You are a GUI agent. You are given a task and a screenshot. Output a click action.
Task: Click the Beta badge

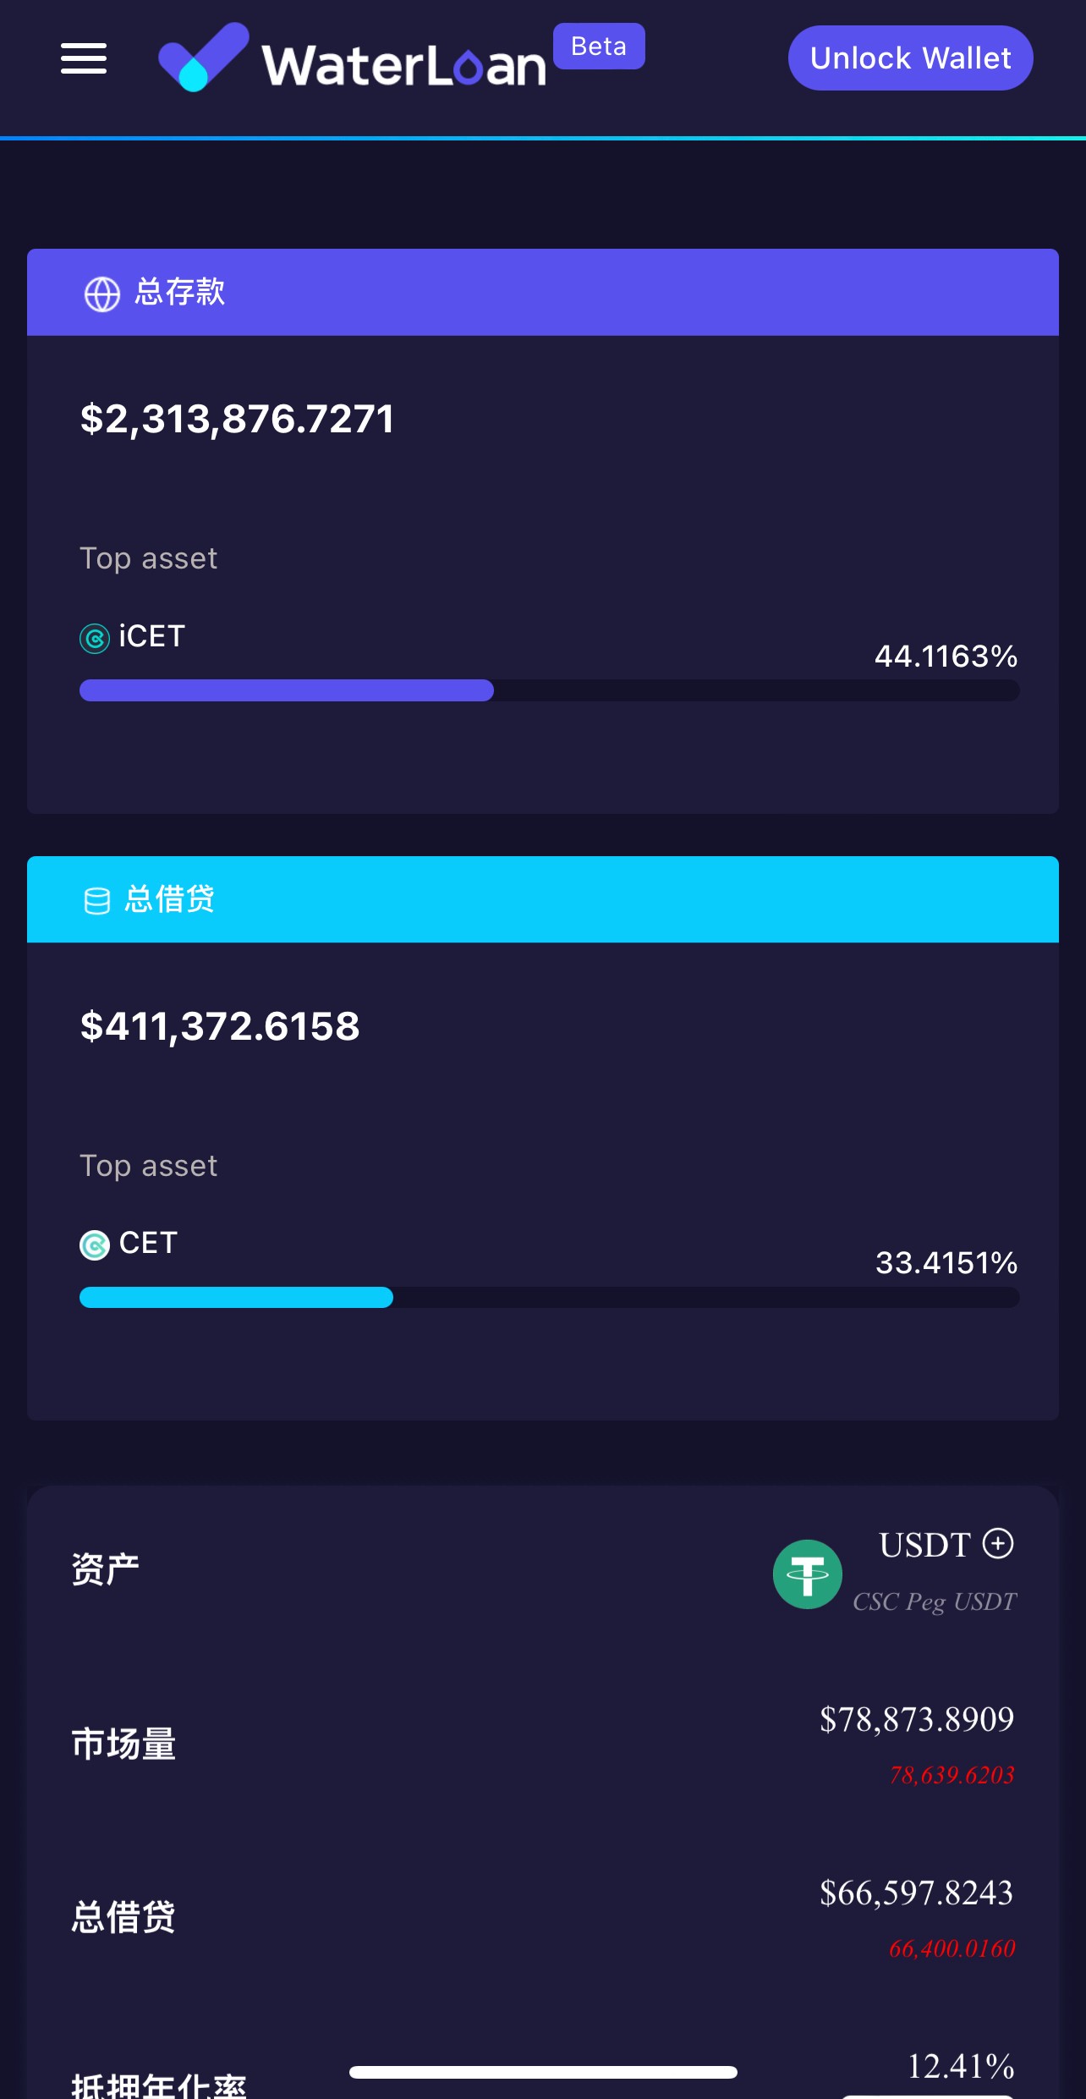(x=599, y=46)
